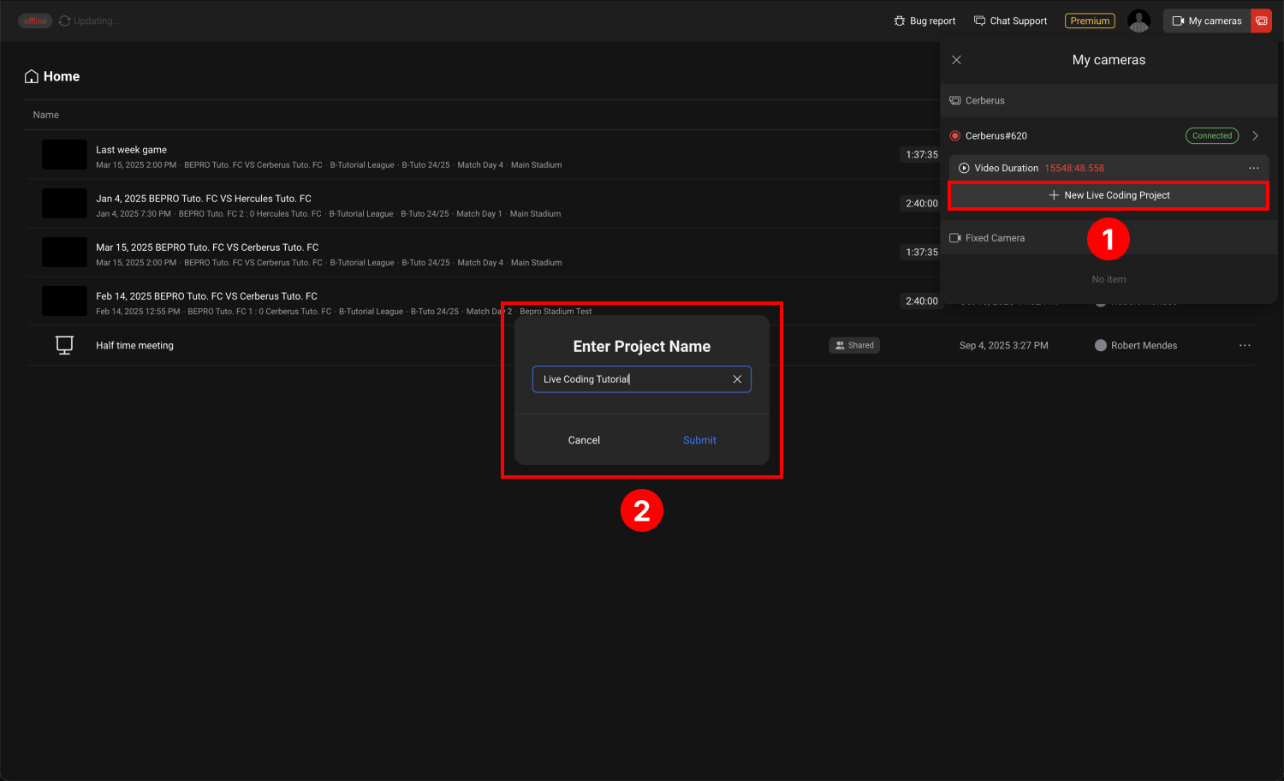The height and width of the screenshot is (781, 1284).
Task: Open the Last week game entry
Action: (131, 150)
